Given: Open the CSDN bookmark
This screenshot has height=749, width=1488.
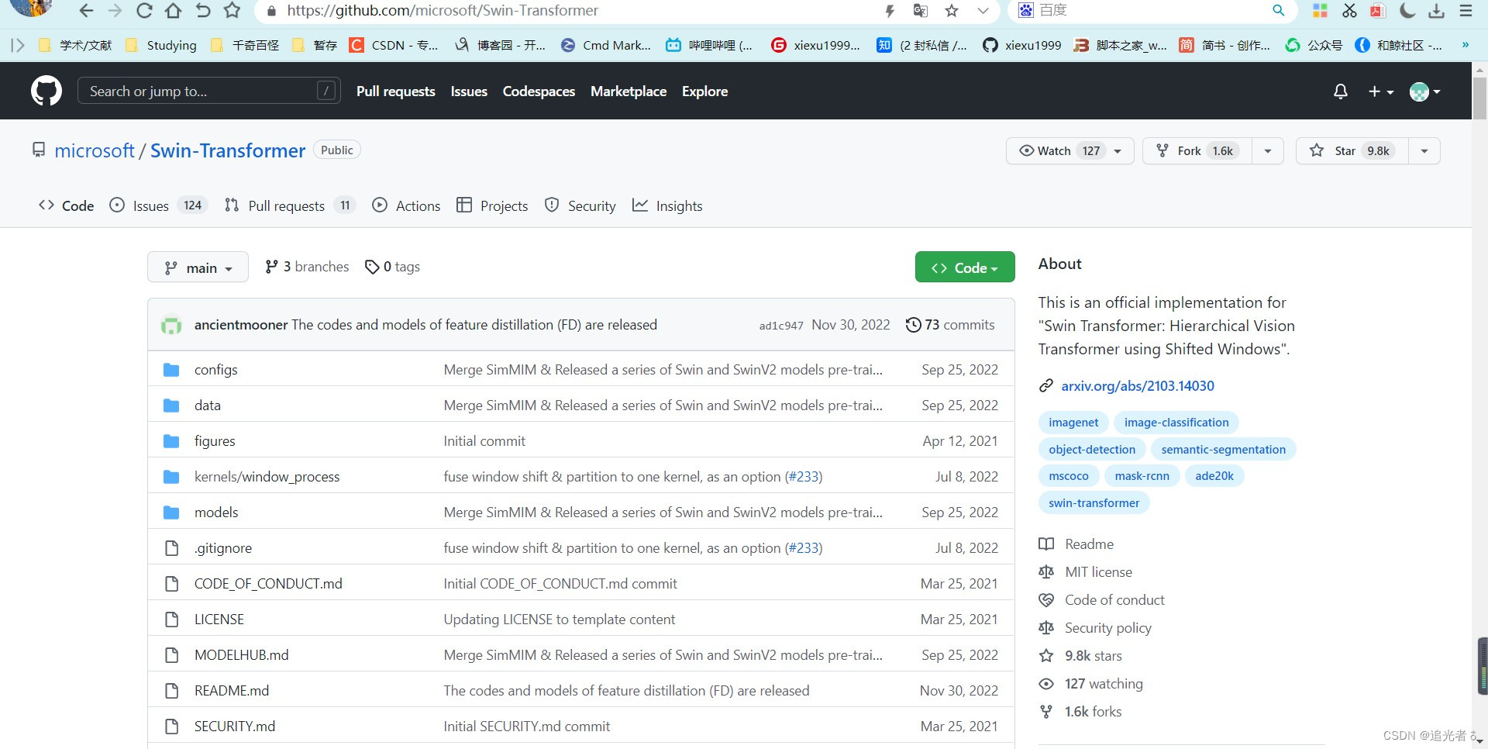Looking at the screenshot, I should pyautogui.click(x=394, y=45).
